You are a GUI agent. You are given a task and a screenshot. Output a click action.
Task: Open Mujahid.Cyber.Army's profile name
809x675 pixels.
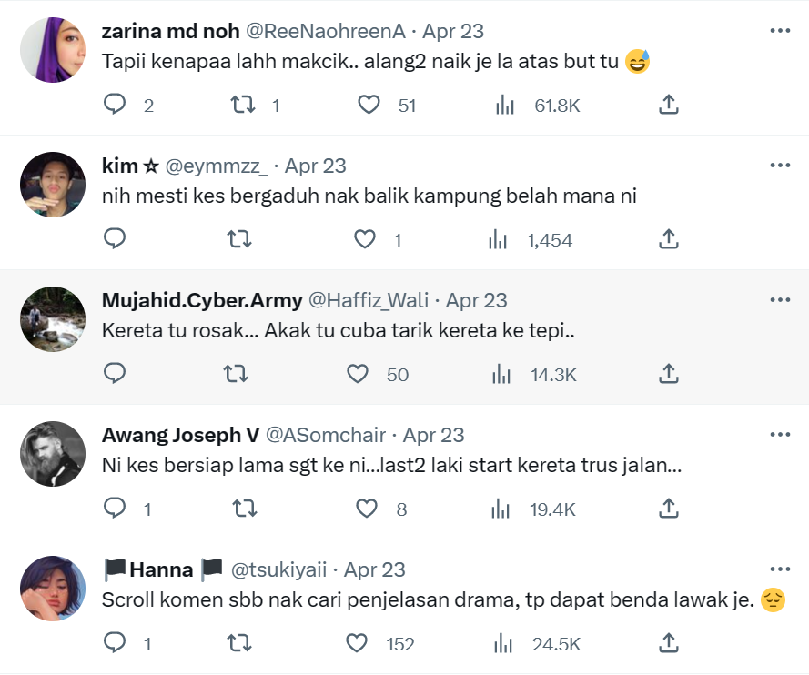pos(202,300)
